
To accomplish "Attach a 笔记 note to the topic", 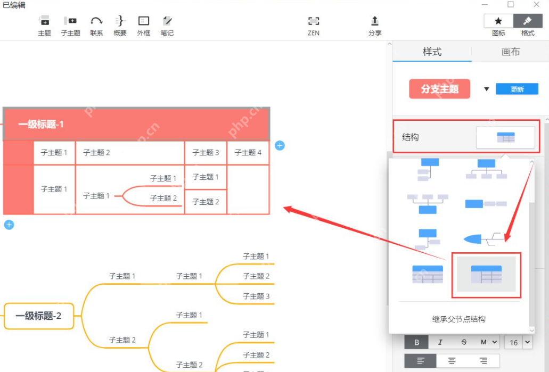I will [x=167, y=25].
